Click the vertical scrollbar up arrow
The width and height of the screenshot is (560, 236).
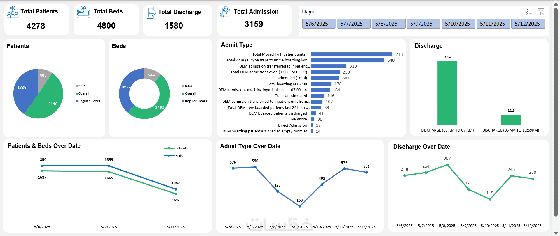[x=556, y=4]
